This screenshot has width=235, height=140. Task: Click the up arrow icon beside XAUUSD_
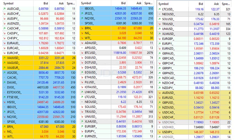tap(4, 58)
